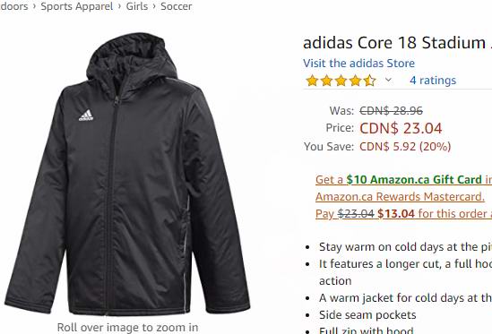Open $10 Amazon.ca Gift Card offer

click(x=414, y=180)
